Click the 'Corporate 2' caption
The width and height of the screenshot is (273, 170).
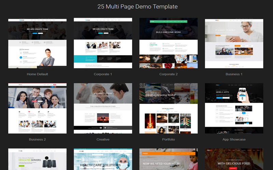point(168,74)
